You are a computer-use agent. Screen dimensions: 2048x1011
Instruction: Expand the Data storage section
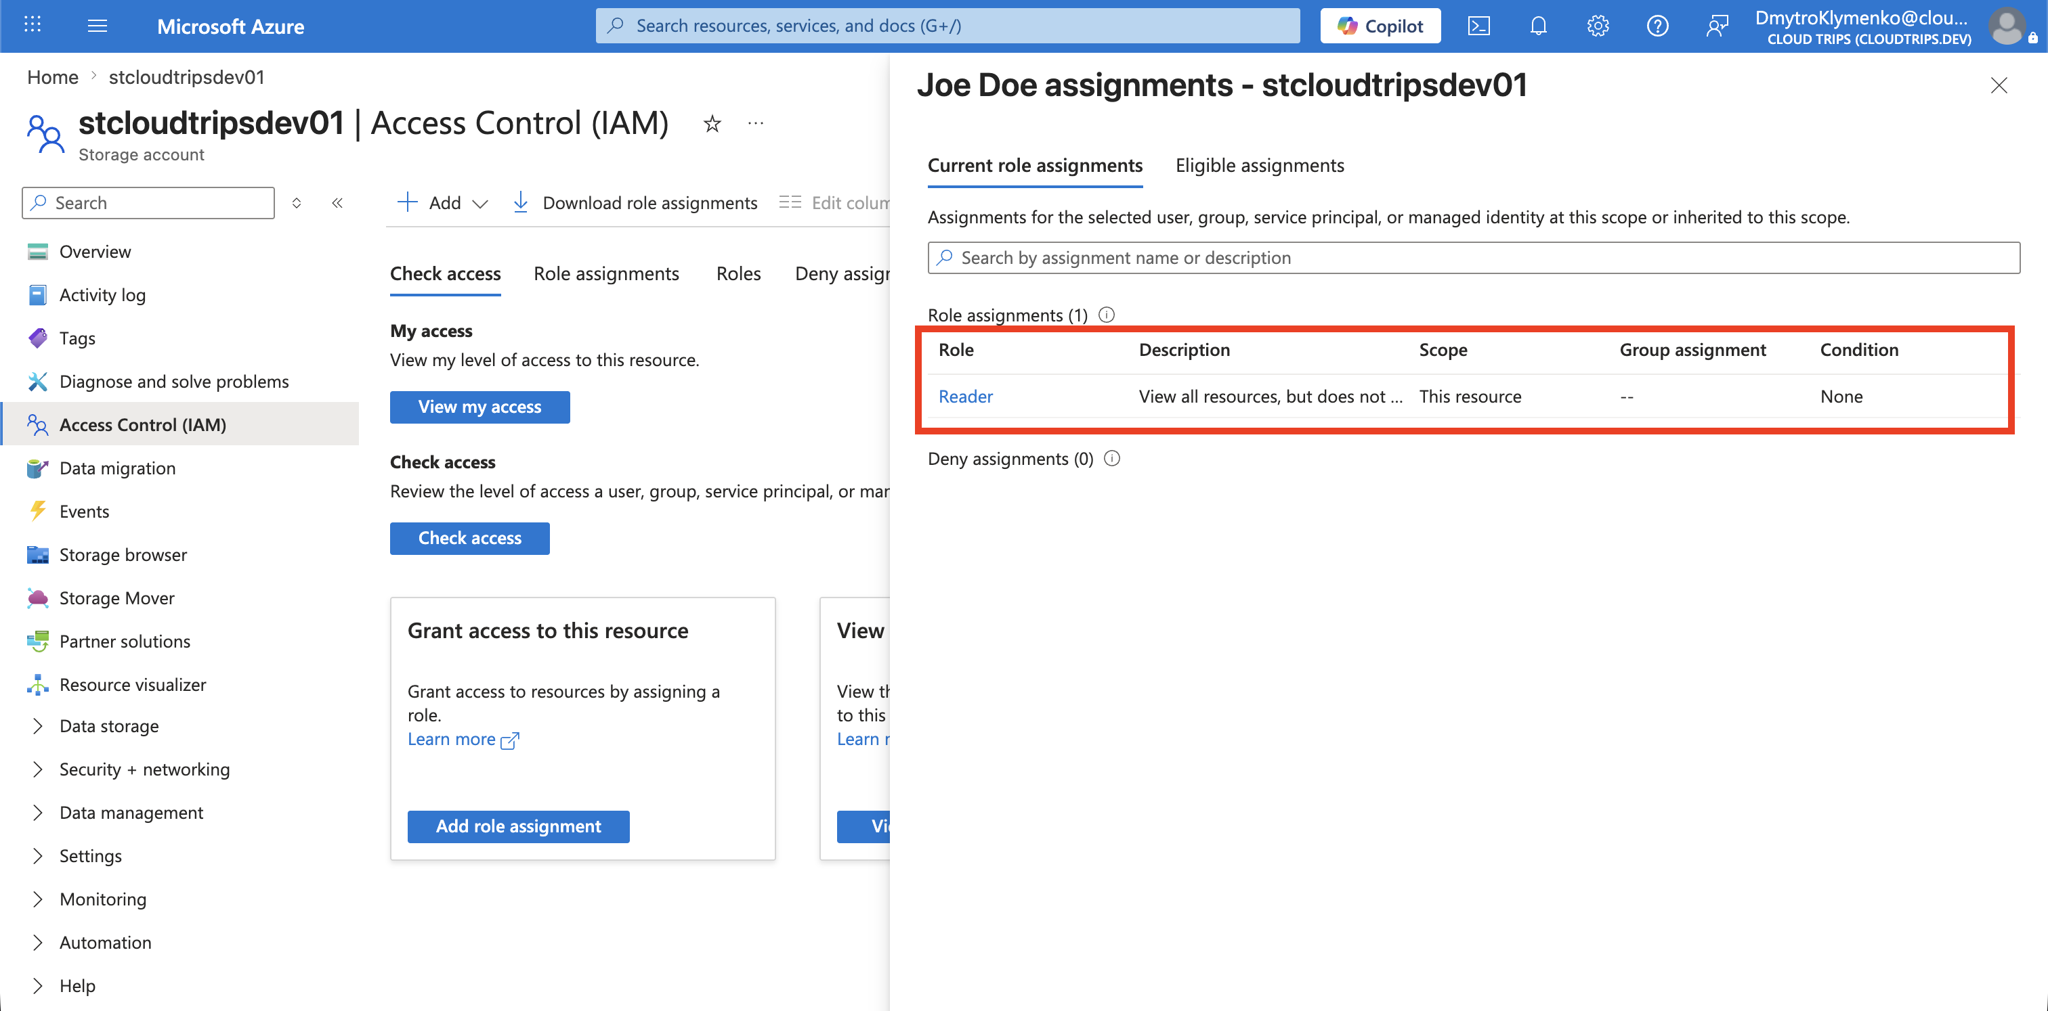tap(37, 726)
